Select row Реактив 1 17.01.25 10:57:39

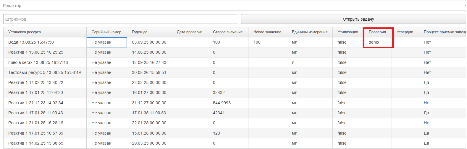pos(235,133)
